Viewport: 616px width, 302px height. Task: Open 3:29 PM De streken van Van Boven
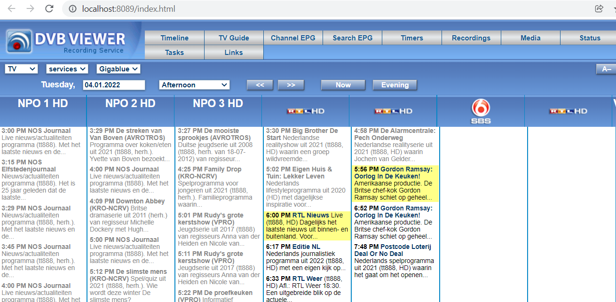point(130,145)
